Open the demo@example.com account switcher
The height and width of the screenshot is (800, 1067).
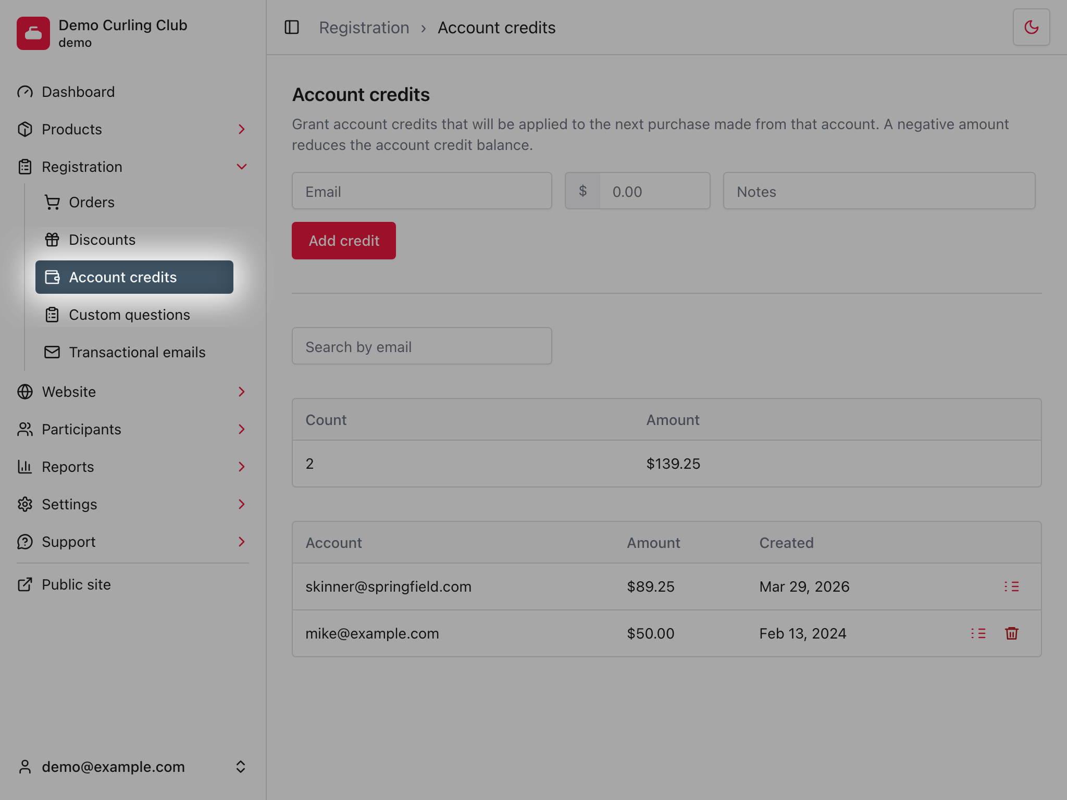[133, 767]
